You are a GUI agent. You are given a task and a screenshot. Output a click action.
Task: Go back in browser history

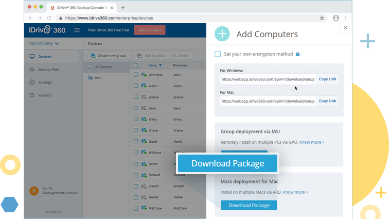pyautogui.click(x=30, y=18)
